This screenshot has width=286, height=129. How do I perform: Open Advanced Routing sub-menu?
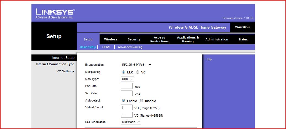pyautogui.click(x=130, y=47)
